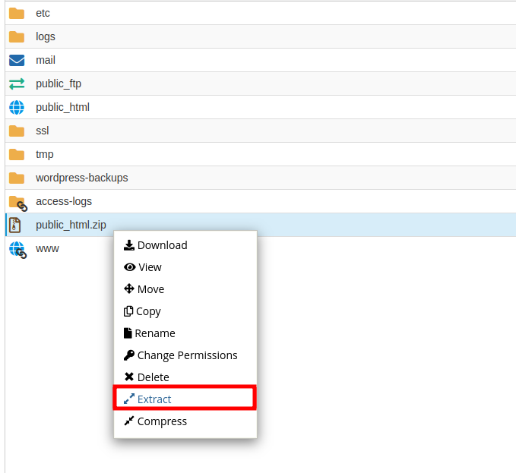Open Change Permissions from context menu
516x473 pixels.
point(187,355)
